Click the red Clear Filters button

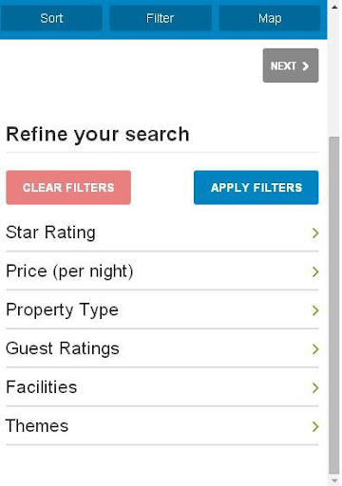point(68,187)
